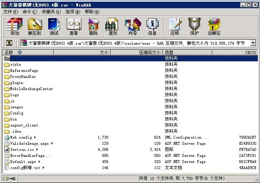
Task: Sort by the CRC32 column header
Action: 250,53
